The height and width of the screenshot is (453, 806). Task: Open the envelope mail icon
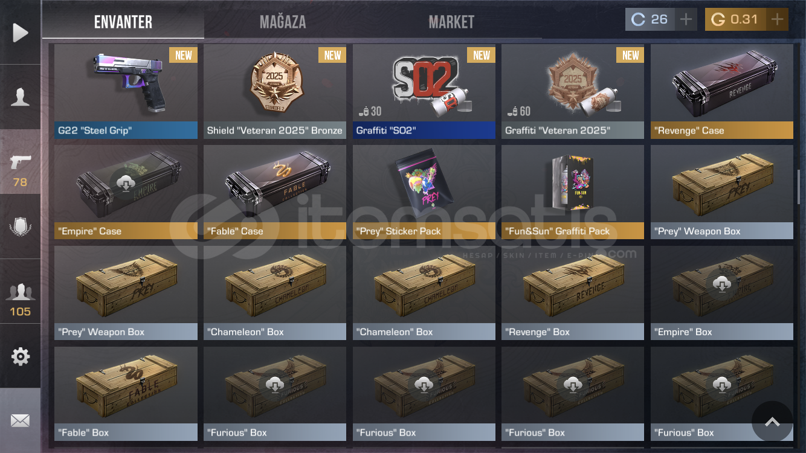20,421
